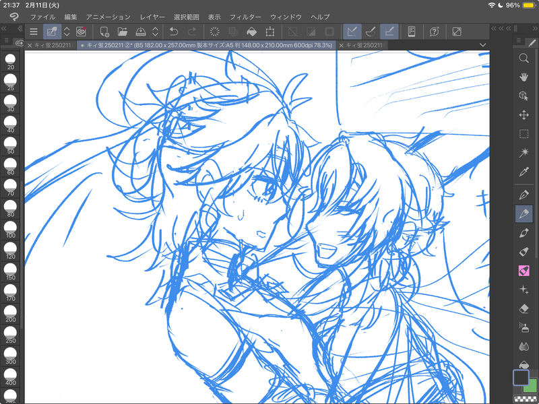Click the Redo arrow icon
539x404 pixels.
192,32
